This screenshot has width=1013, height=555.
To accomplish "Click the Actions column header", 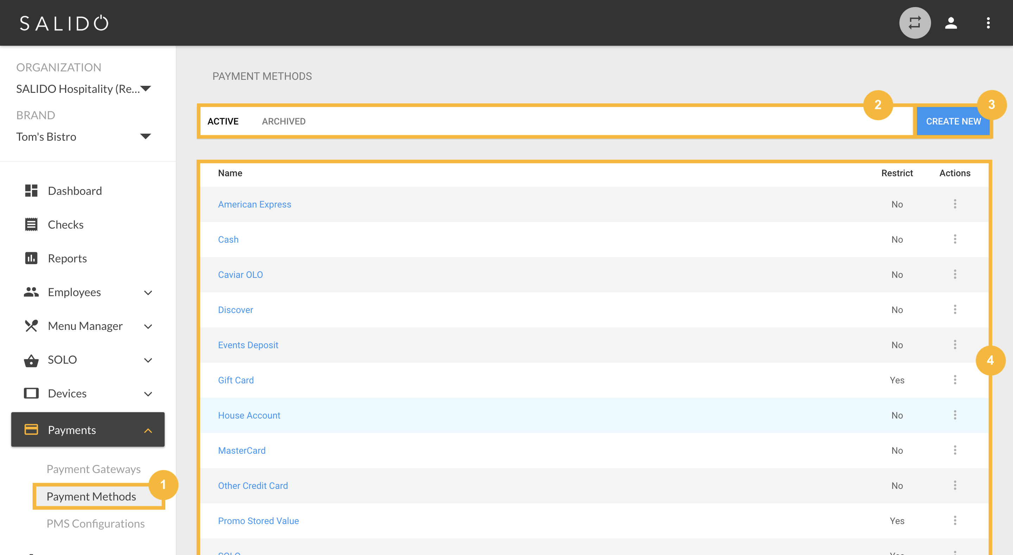I will 955,173.
